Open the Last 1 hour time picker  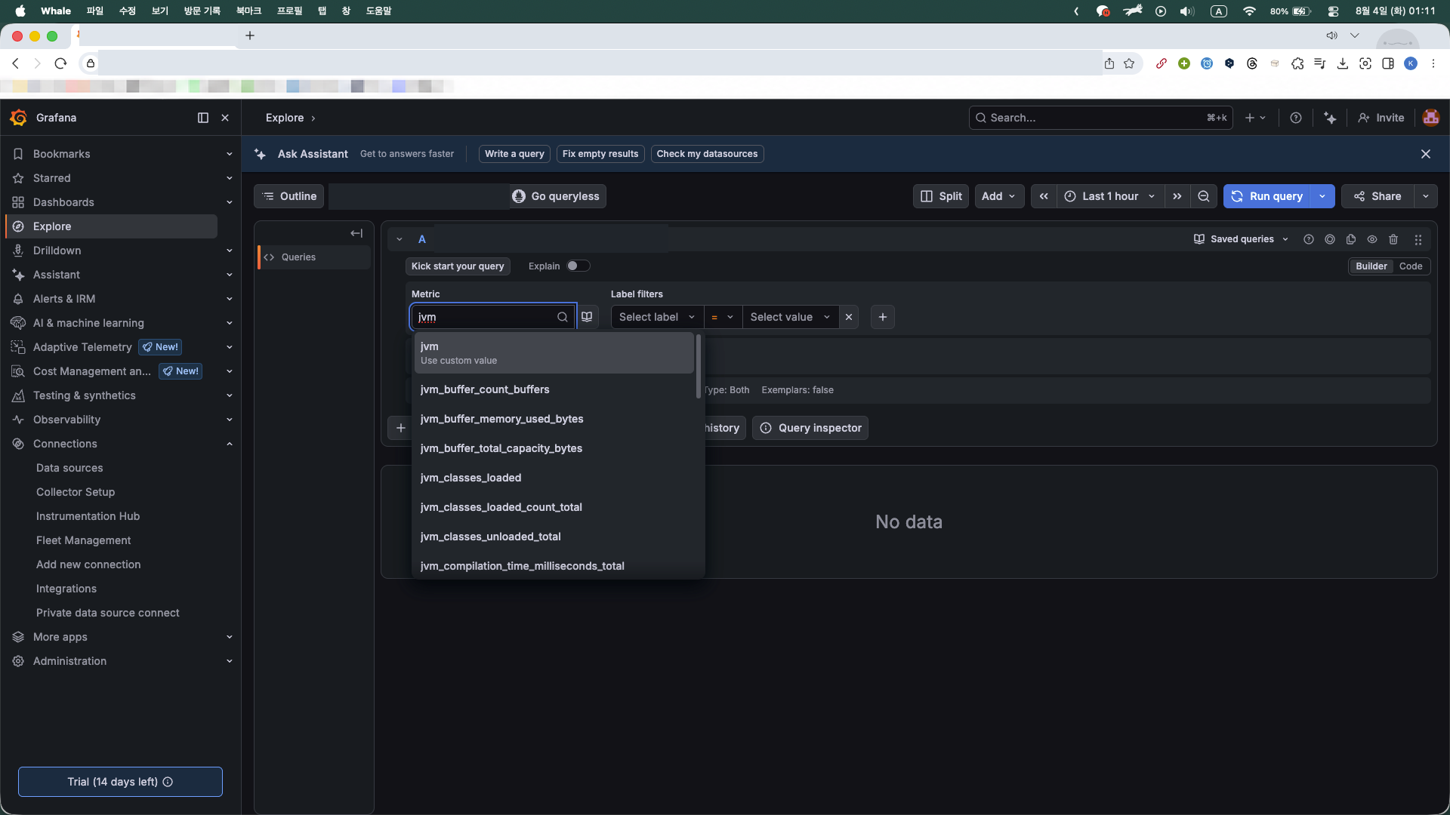click(x=1110, y=196)
